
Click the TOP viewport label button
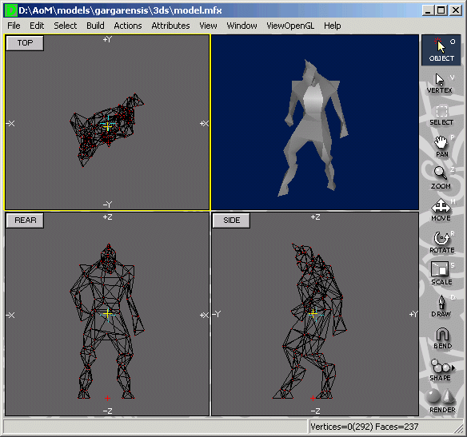tap(25, 43)
